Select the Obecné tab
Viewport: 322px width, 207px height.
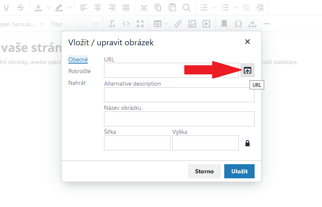pyautogui.click(x=78, y=59)
